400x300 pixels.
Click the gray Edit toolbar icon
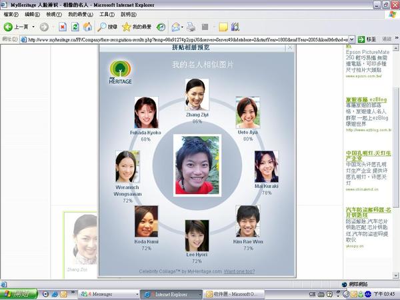pos(205,27)
